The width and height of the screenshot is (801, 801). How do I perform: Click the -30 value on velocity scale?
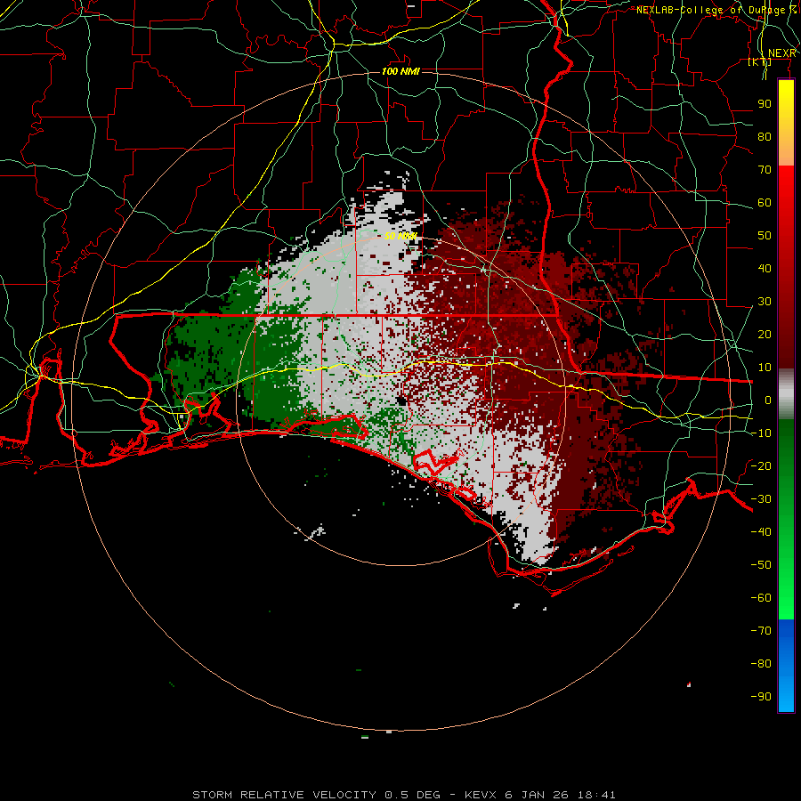pos(761,499)
